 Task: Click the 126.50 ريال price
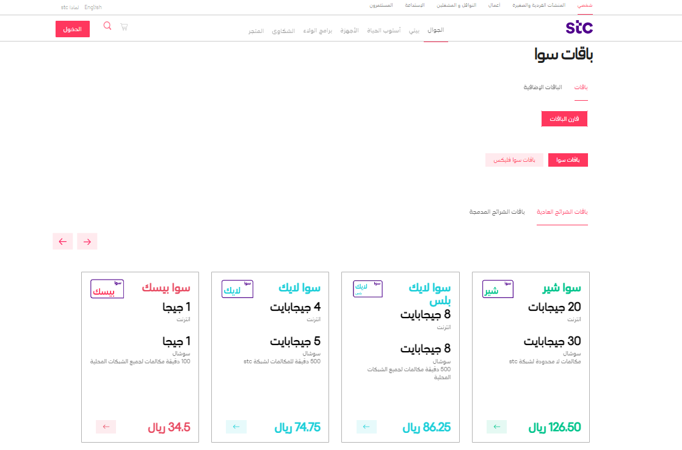(554, 427)
